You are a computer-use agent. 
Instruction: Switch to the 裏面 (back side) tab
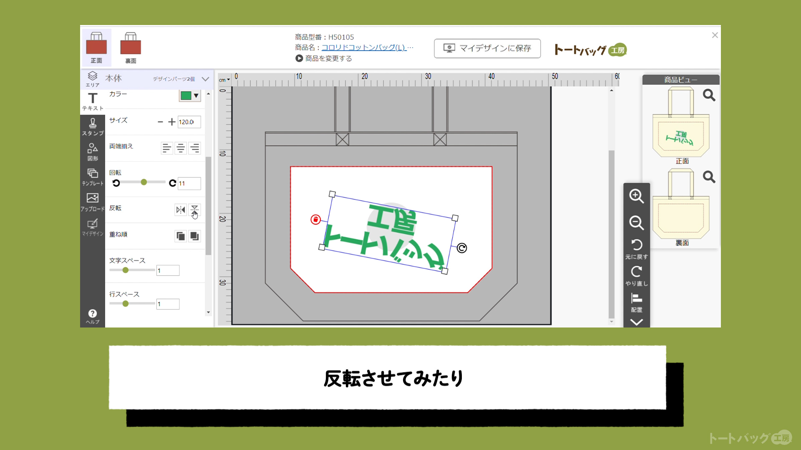[131, 47]
